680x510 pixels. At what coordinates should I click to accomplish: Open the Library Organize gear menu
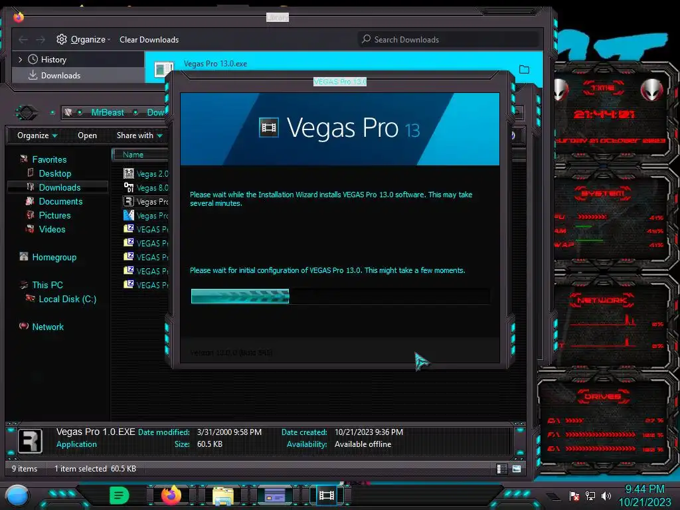83,39
